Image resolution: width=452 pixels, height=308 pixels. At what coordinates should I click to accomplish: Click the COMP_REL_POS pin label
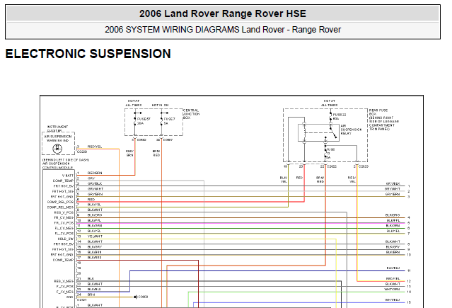click(x=60, y=202)
